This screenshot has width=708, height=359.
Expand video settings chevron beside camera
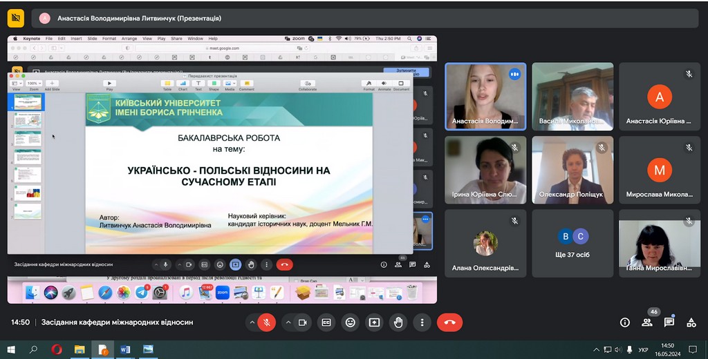pos(287,322)
